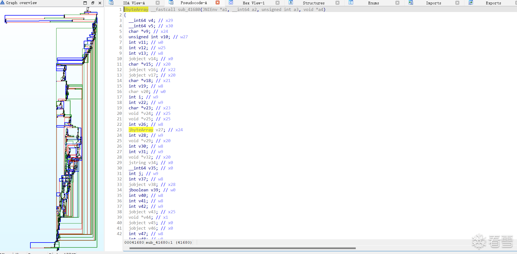Click the Enums tab icon
Screen dimensions: 517x254
click(351, 3)
